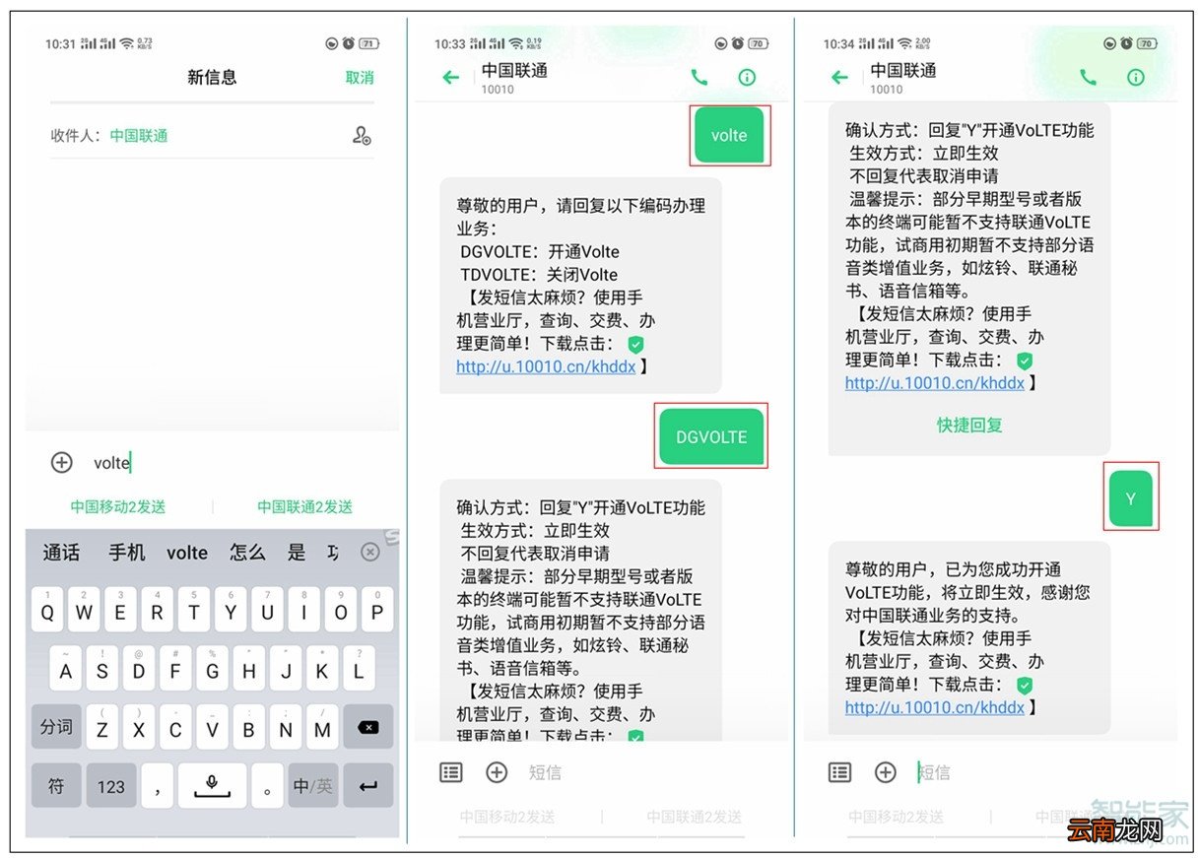This screenshot has height=858, width=1199.
Task: Select sent message bubble volte
Action: click(729, 136)
